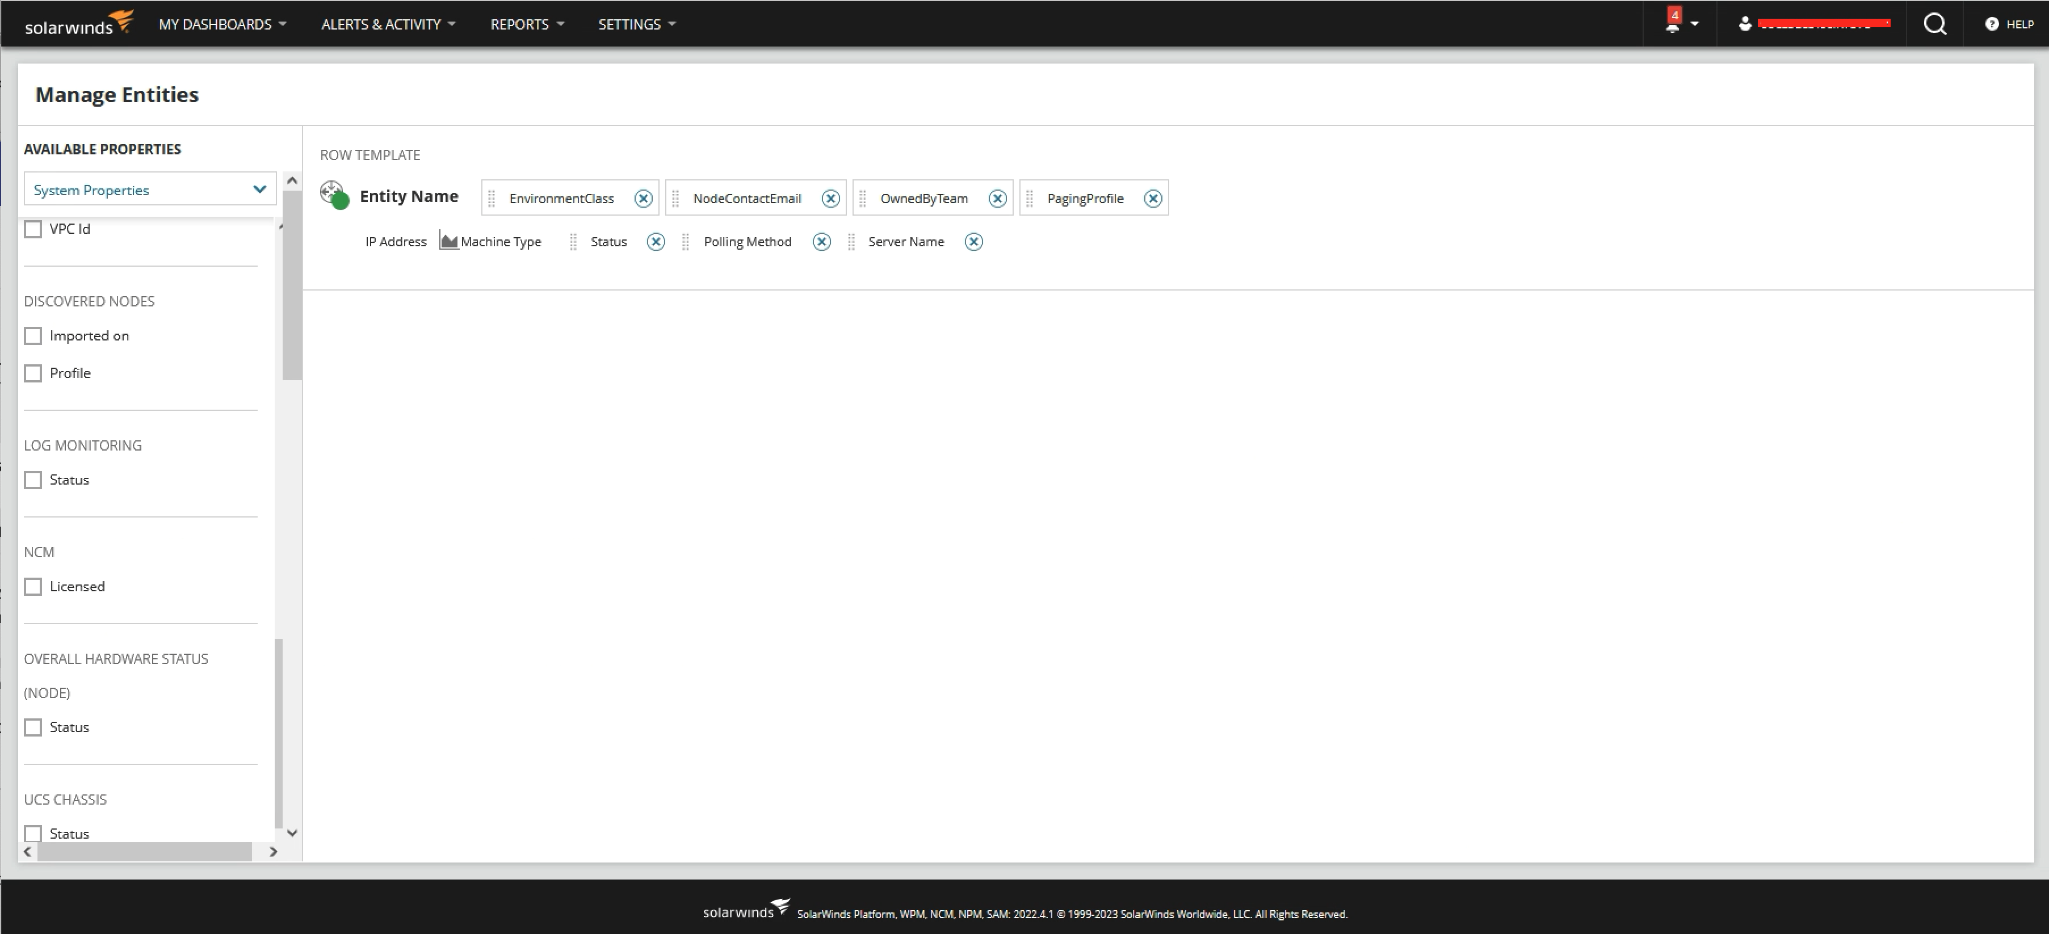Open the System Properties dropdown
This screenshot has width=2049, height=934.
coord(149,190)
